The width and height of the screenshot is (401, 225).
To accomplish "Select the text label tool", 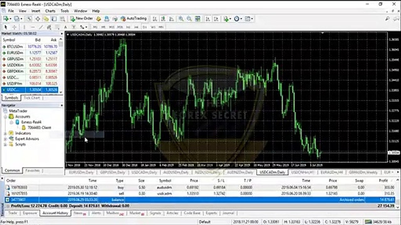I will 74,27.
